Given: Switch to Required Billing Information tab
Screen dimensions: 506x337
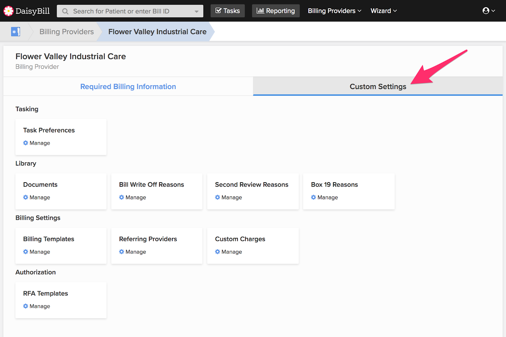Looking at the screenshot, I should click(128, 87).
